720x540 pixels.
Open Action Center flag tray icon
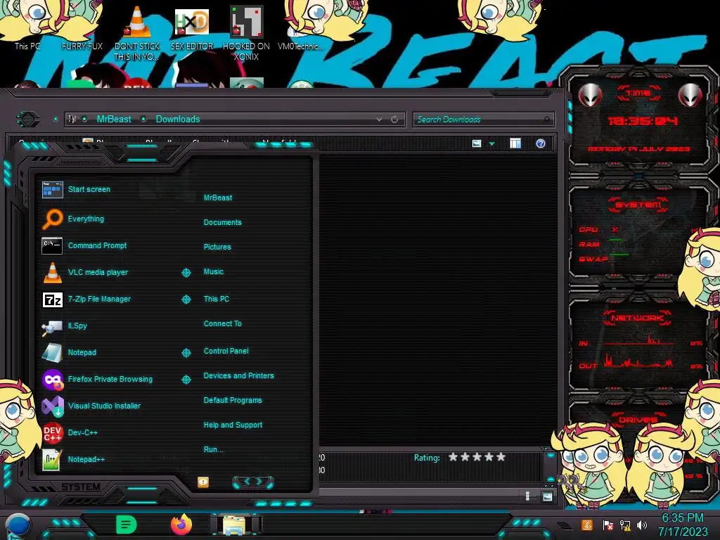pos(607,525)
